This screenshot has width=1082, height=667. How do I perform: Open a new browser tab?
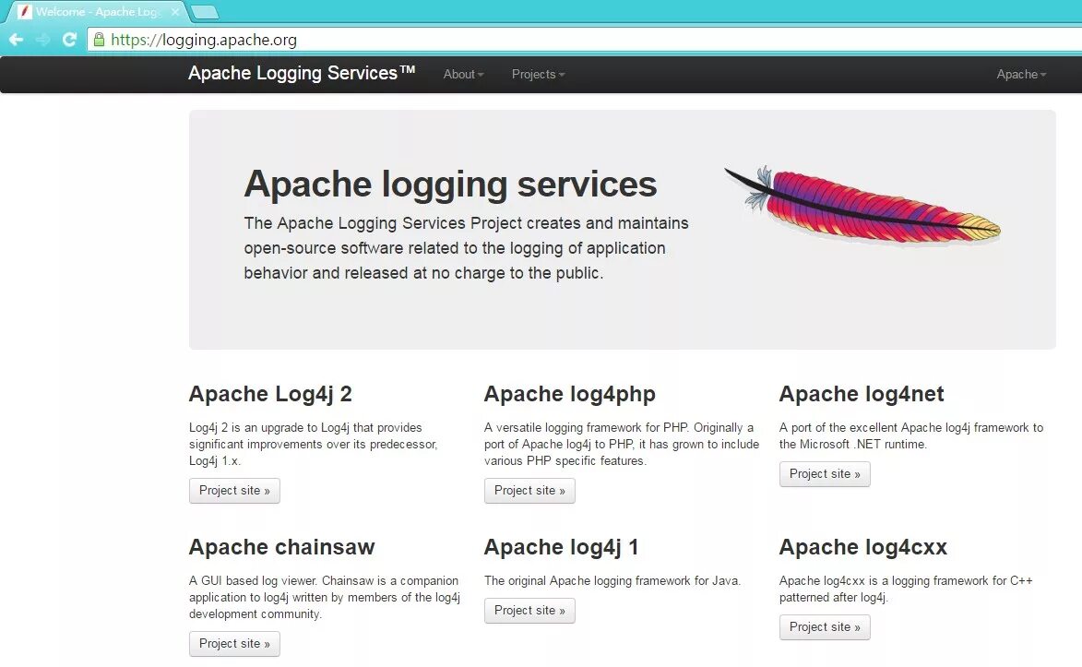coord(204,12)
